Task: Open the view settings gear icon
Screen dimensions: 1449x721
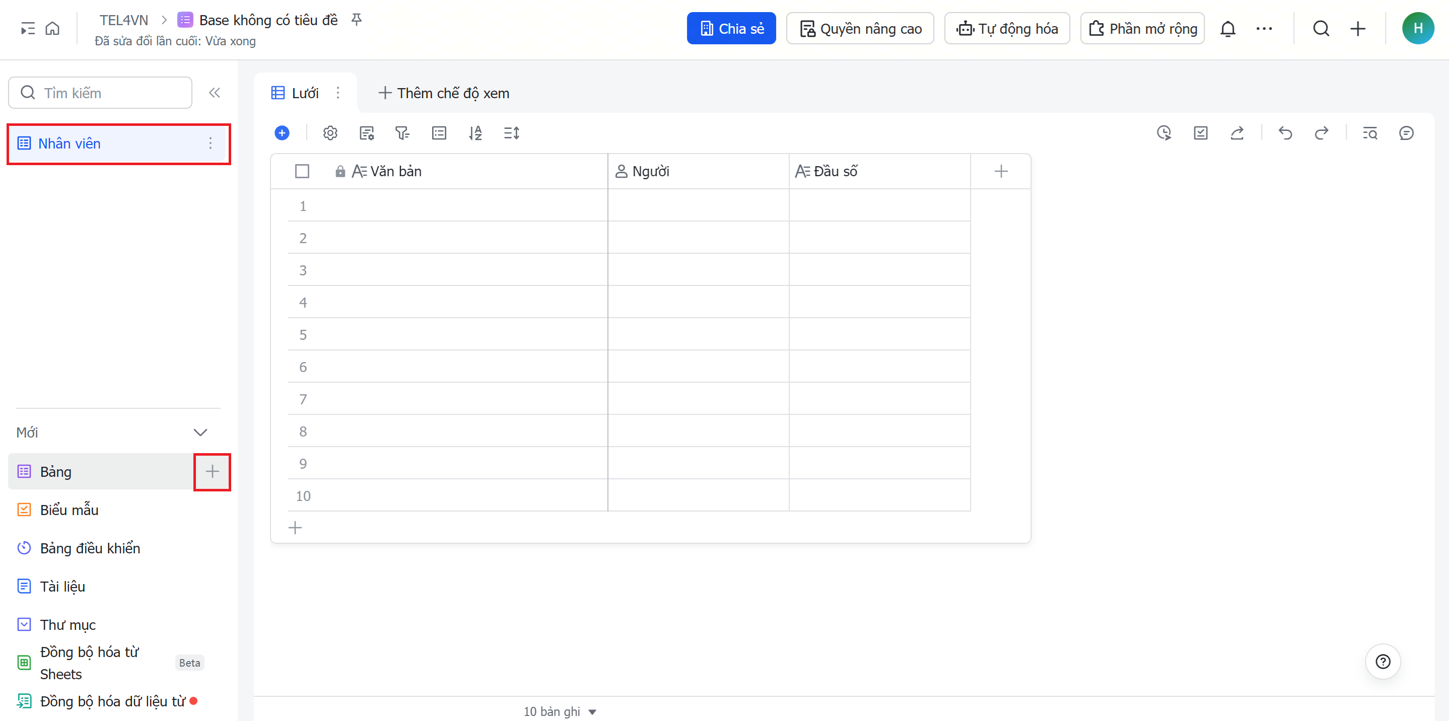Action: click(x=330, y=133)
